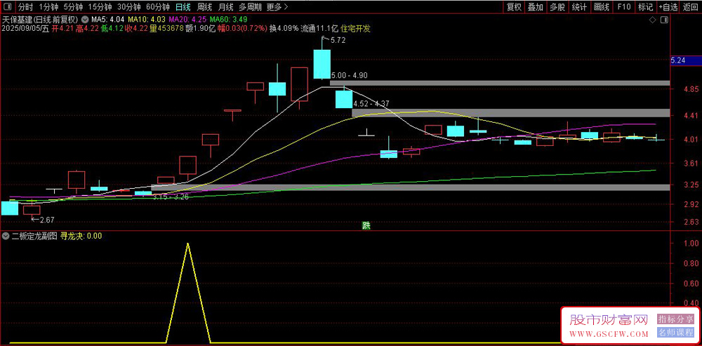Open the 多周期 multi-period view
This screenshot has width=702, height=346.
(x=250, y=7)
